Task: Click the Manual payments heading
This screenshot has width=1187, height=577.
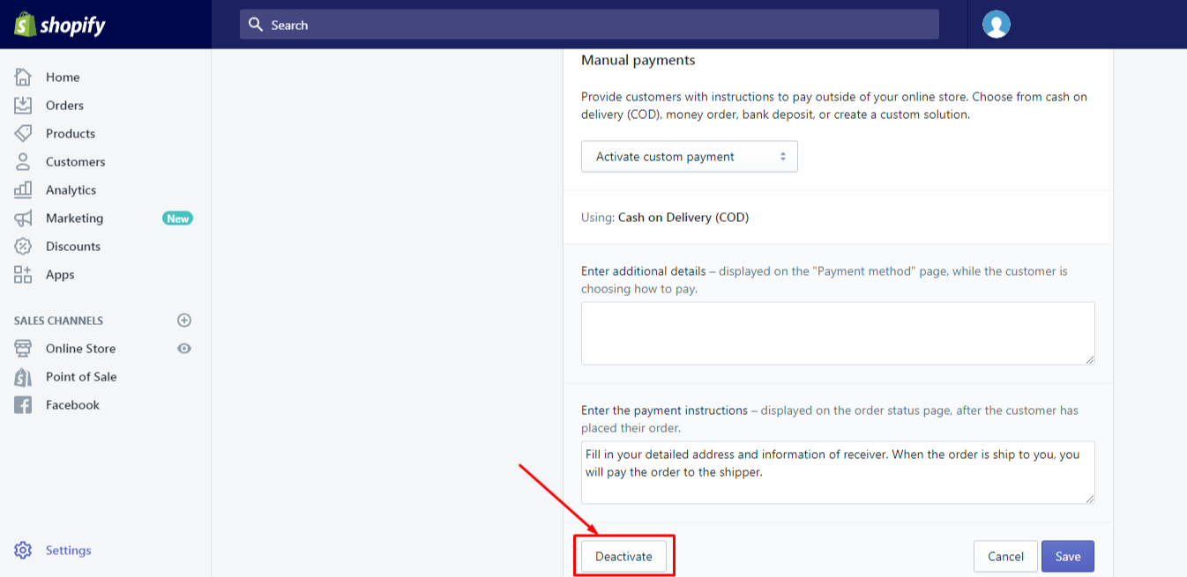Action: point(638,61)
